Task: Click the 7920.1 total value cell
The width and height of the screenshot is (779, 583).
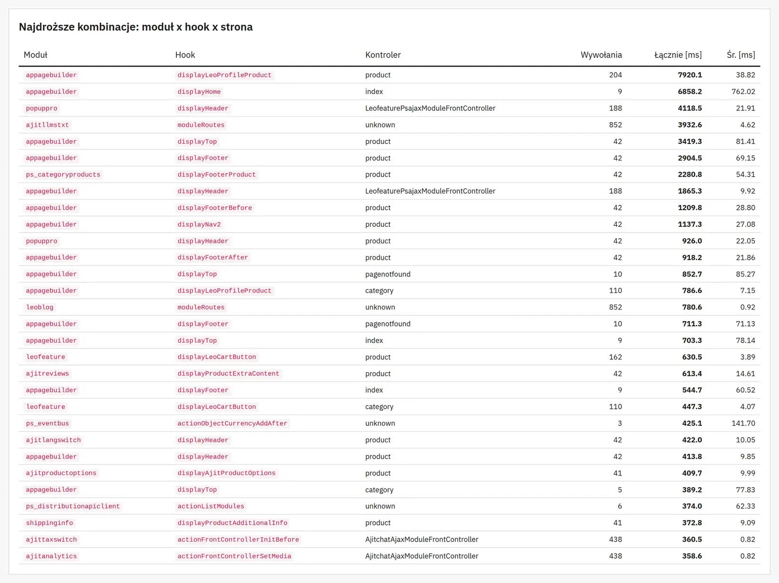Action: coord(690,75)
